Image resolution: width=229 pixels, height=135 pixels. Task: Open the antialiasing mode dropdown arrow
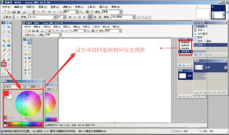pos(143,17)
